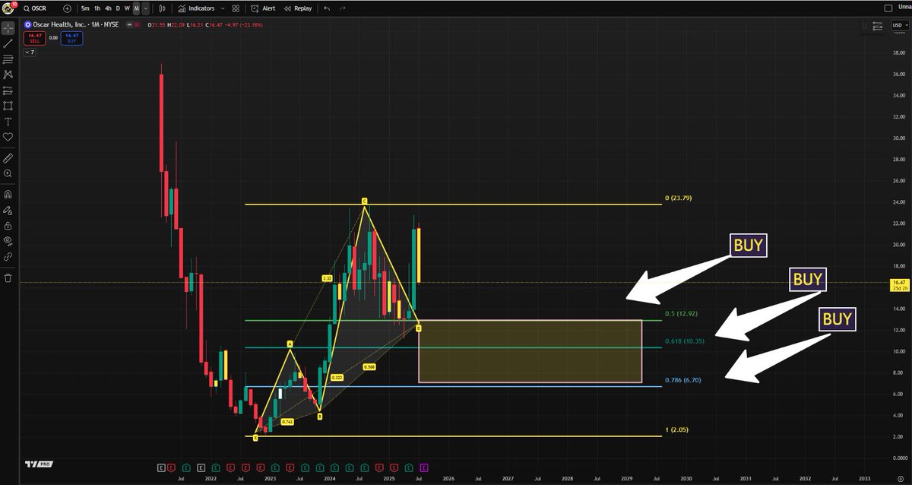Expand the collapsed indicators legend showing 7
The image size is (912, 485).
pos(30,53)
